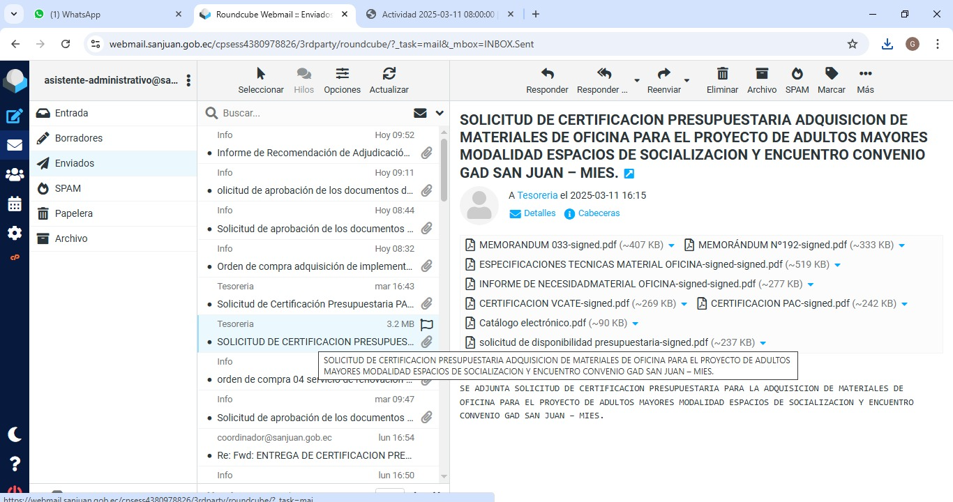
Task: Expand search options chevron
Action: (x=440, y=113)
